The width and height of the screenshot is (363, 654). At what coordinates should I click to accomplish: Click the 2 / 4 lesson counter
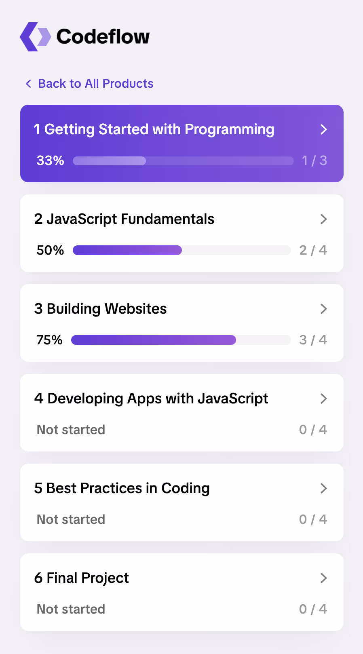(x=313, y=251)
